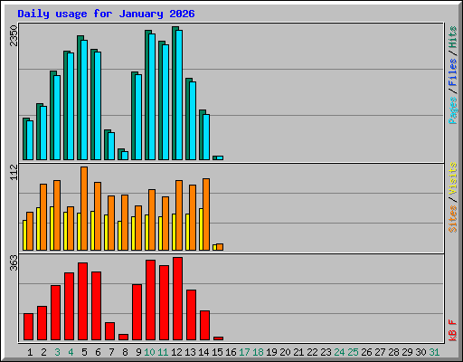
Task: Click the tallest red KB bar for day 12
Action: pyautogui.click(x=177, y=299)
